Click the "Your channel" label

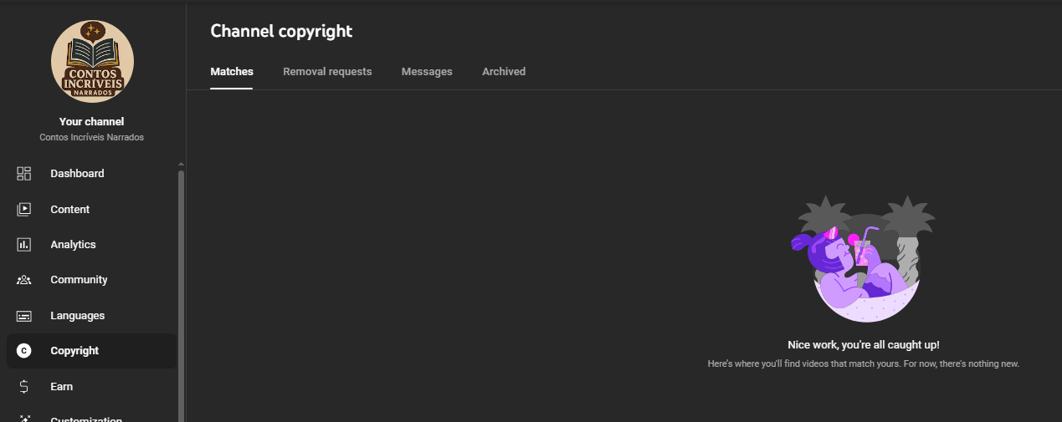click(92, 122)
